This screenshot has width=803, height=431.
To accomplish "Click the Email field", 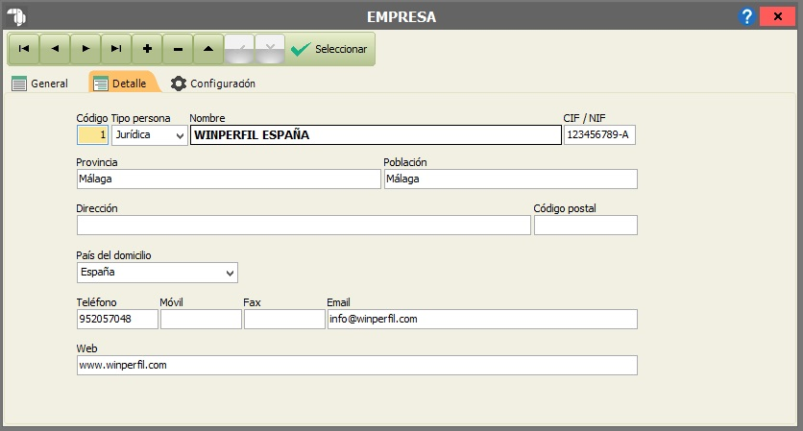I will tap(482, 319).
